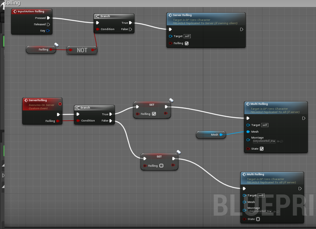Click the Target pin on upper Multi Rolling

pyautogui.click(x=248, y=125)
